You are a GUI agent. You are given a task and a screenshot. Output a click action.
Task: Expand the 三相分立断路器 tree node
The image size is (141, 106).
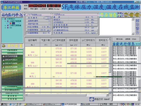(5, 25)
